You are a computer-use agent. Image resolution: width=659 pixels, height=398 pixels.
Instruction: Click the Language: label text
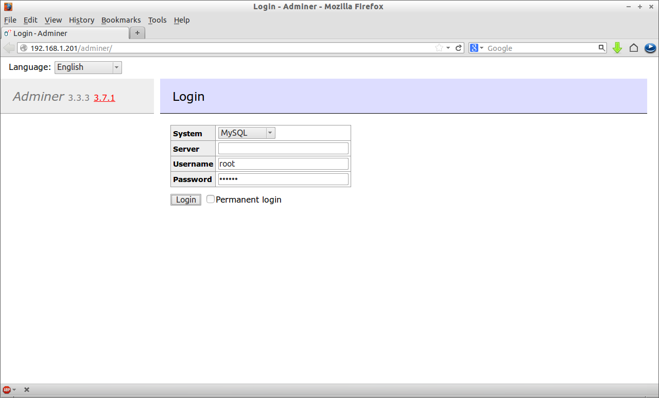30,67
